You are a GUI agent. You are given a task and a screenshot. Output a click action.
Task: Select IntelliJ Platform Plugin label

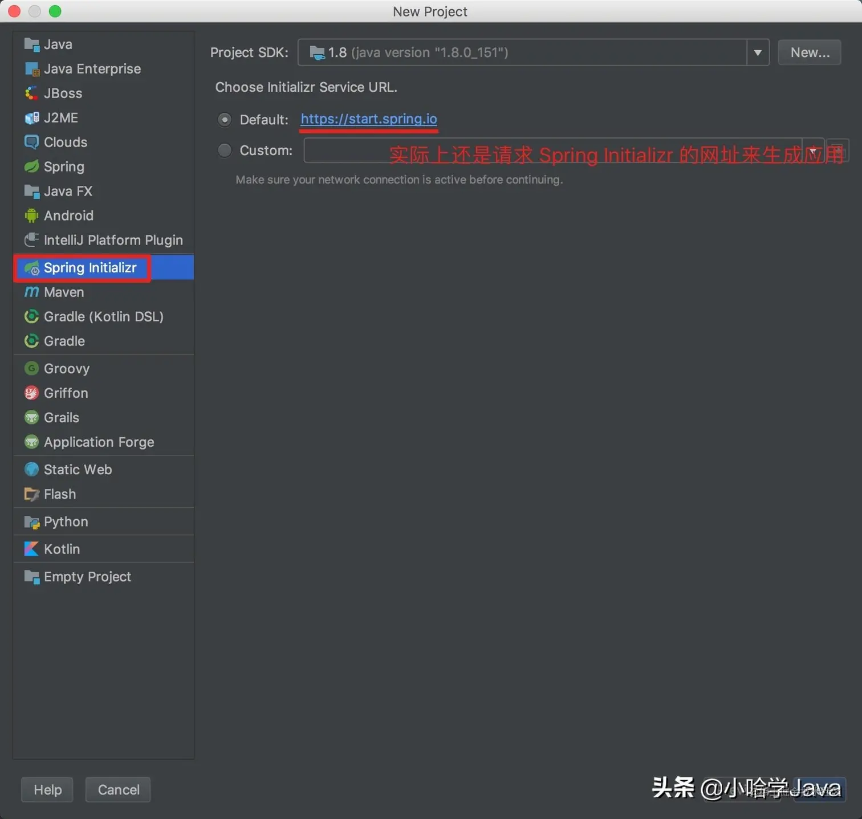click(x=113, y=241)
